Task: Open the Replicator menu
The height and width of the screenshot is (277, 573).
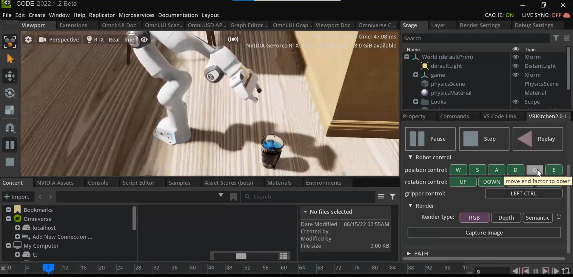Action: 102,15
